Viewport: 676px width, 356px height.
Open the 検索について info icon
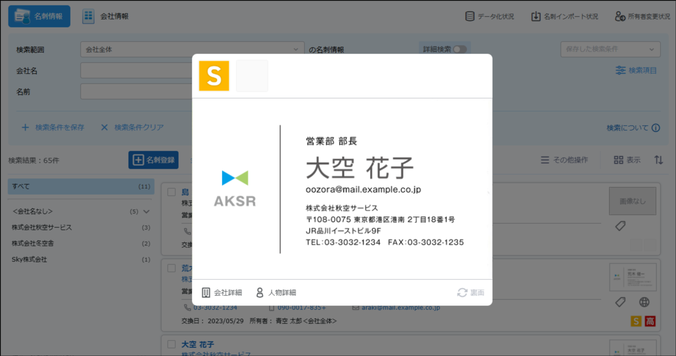tap(655, 128)
